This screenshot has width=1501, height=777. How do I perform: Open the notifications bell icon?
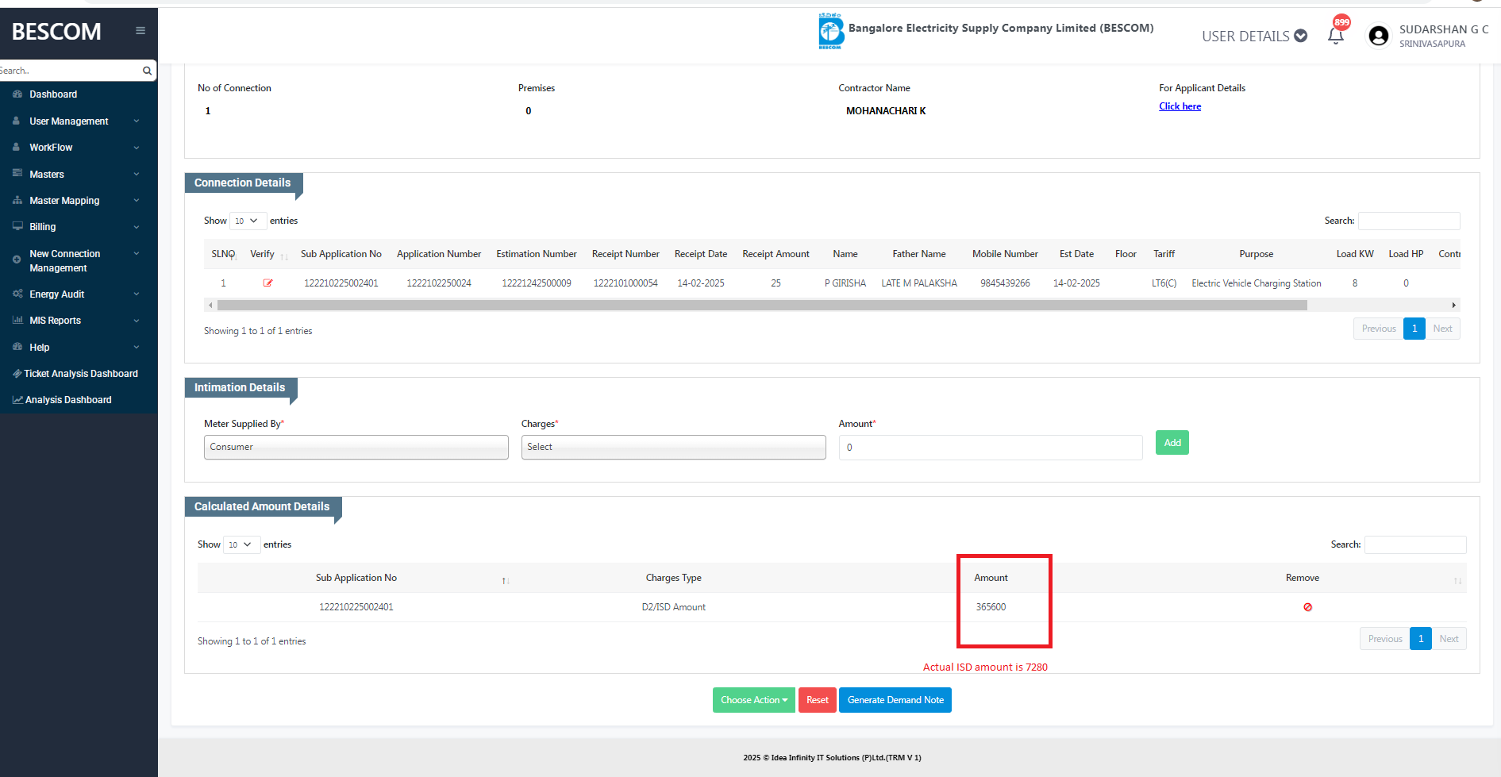[x=1336, y=36]
